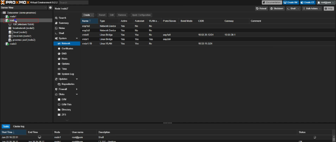
Task: Open the Create network dropdown
Action: coord(88,15)
